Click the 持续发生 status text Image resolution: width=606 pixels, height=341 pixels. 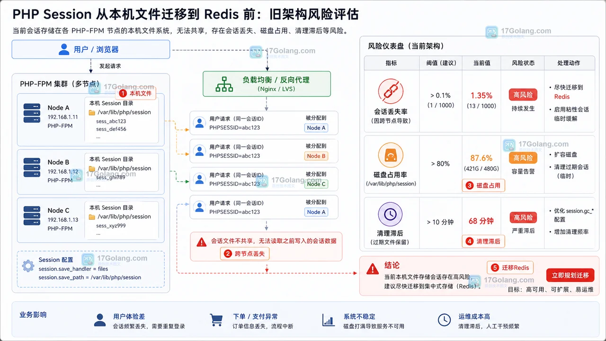523,108
